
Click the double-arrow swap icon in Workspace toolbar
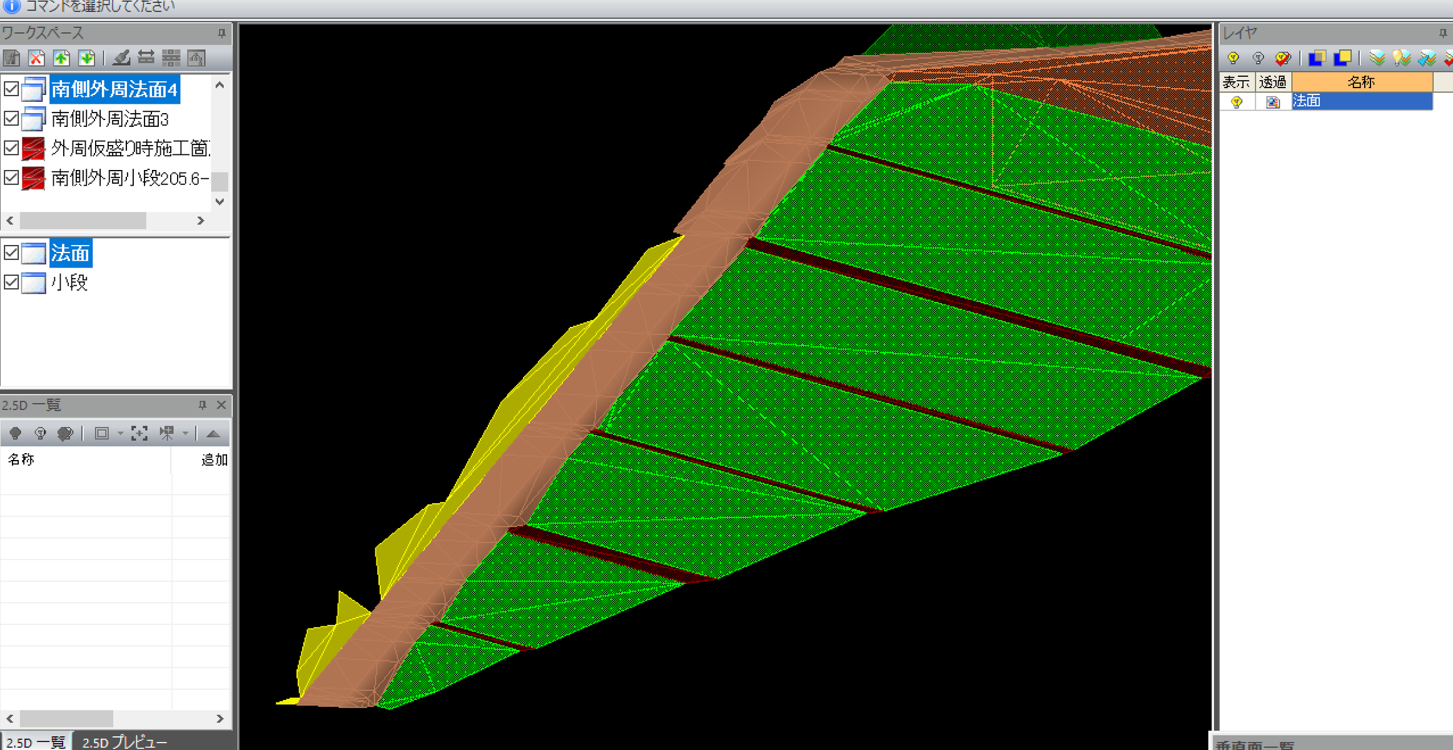(146, 58)
